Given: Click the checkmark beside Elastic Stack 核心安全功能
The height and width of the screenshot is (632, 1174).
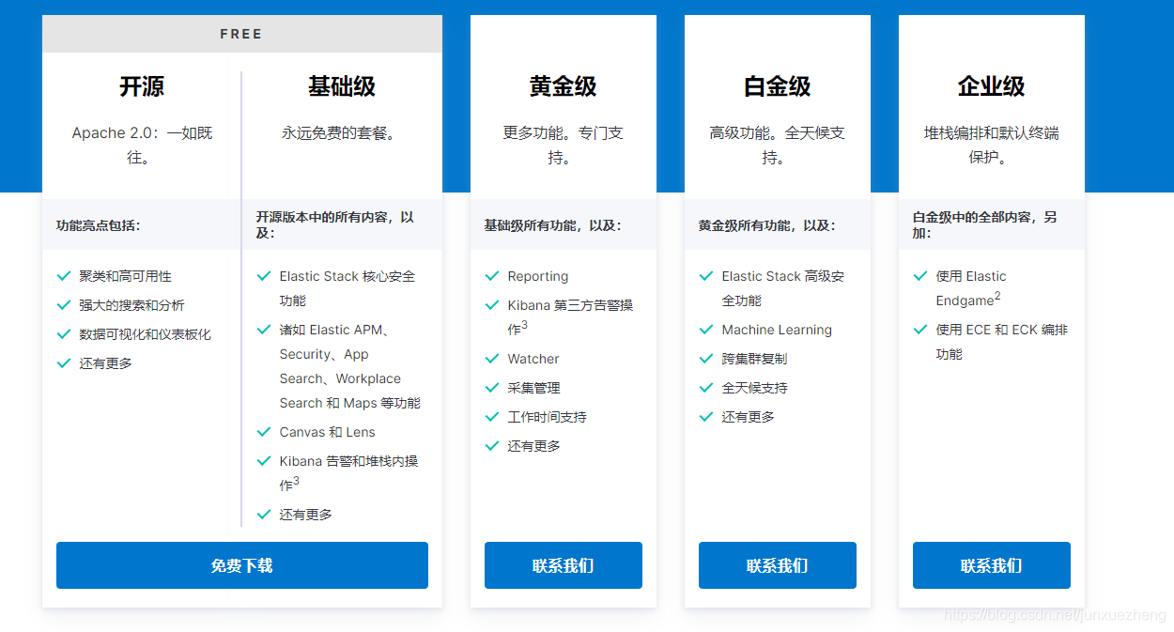Looking at the screenshot, I should (264, 276).
